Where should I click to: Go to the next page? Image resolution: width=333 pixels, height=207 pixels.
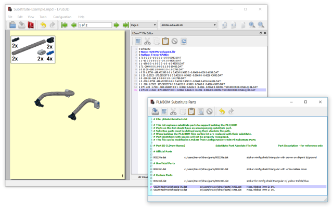117,25
